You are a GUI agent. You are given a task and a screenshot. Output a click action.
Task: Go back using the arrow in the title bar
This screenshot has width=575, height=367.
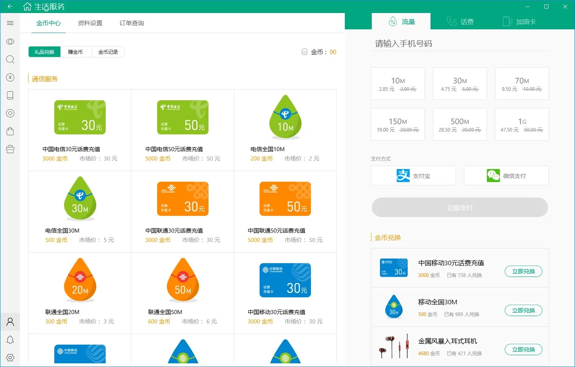point(10,7)
